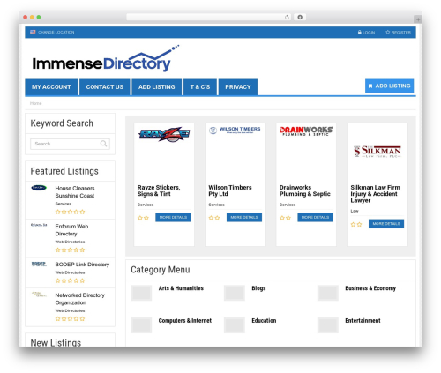441x373 pixels.
Task: Click the star rating under Wilson Timbers
Action: click(214, 218)
